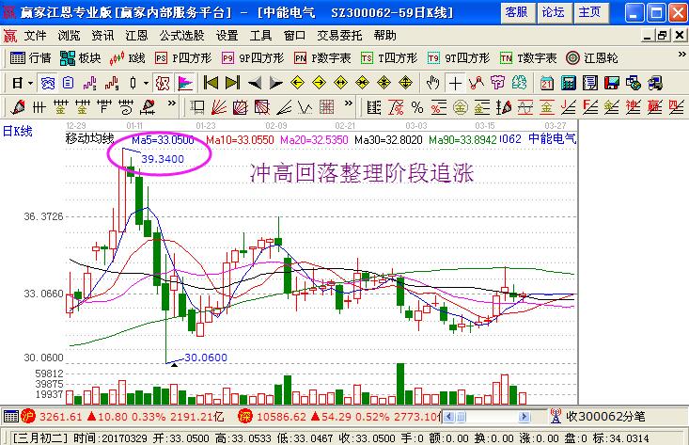Toggle the blue overlay chart view button
This screenshot has height=445, width=689.
coord(47,82)
